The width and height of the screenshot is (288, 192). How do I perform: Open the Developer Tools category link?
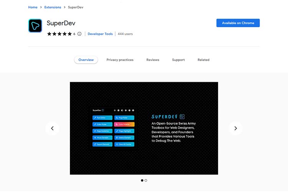coord(100,34)
